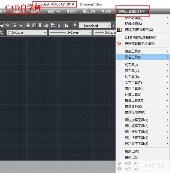170x173 pixels.
Task: Open the DesignCenter toolbar icon
Action: 34,25
